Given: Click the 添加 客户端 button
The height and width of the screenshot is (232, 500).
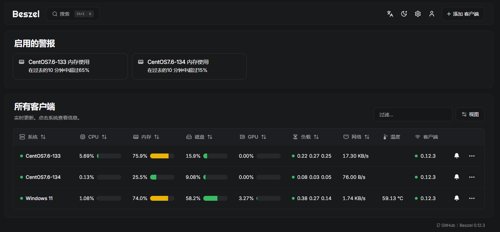Looking at the screenshot, I should 463,14.
